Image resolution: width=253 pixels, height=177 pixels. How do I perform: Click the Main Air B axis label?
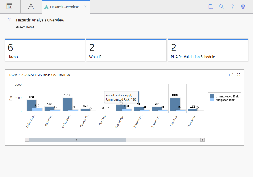point(192,121)
